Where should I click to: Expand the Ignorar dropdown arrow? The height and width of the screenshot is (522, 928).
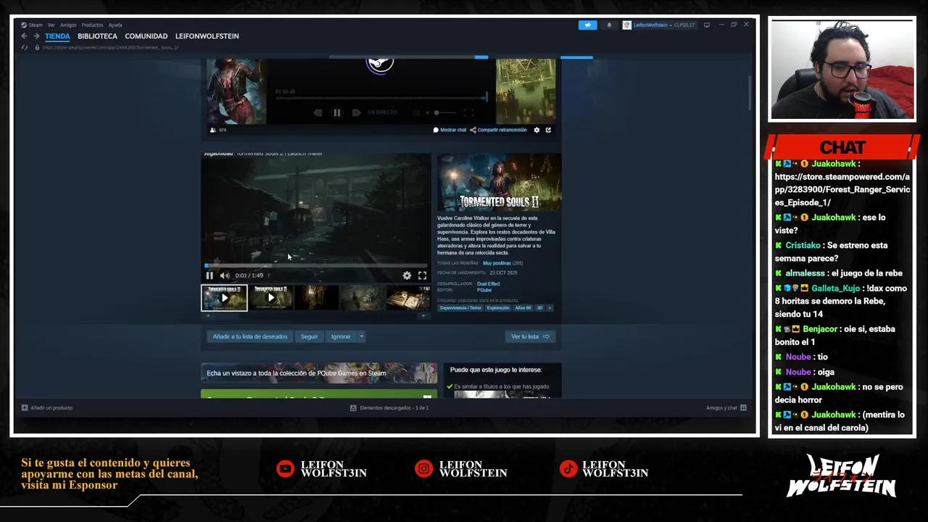pyautogui.click(x=361, y=336)
